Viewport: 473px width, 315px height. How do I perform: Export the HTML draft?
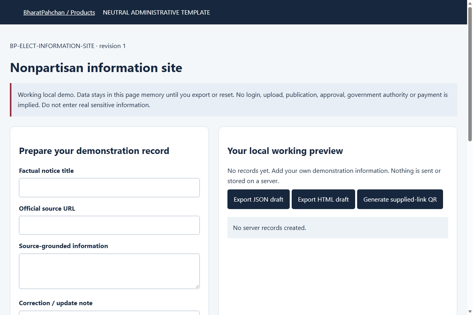[x=323, y=199]
